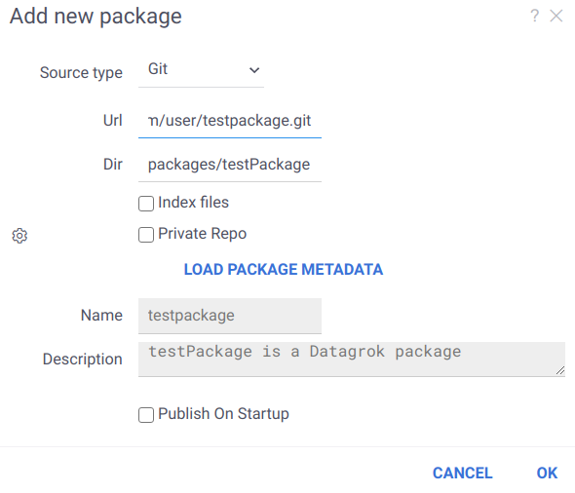
Task: Enable Publish On Startup checkbox
Action: click(146, 415)
